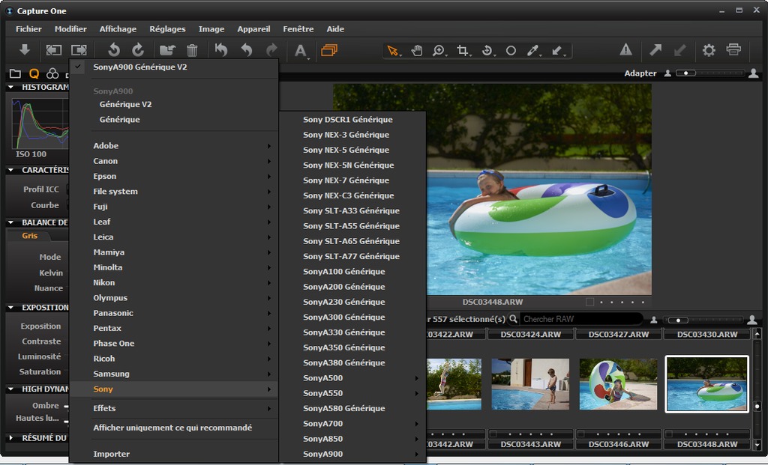Toggle checkbox under the DSC03430 thumbnail
768x465 pixels.
point(670,434)
